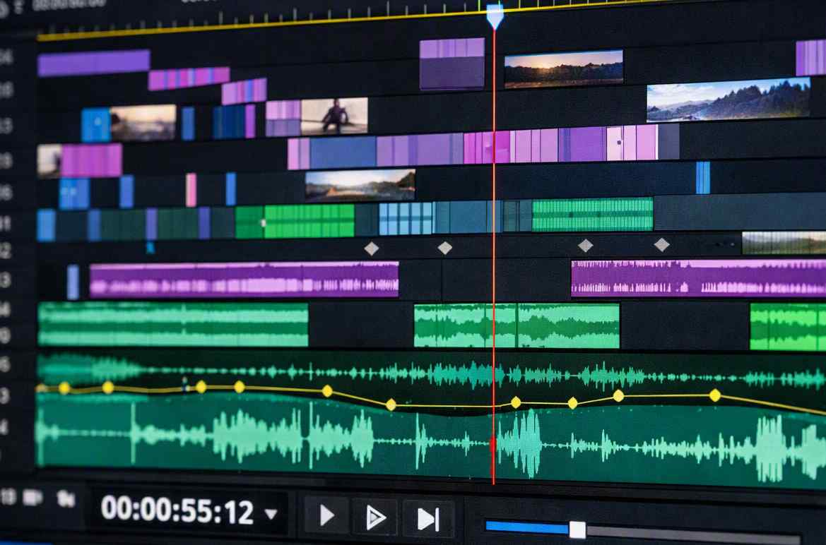Select the long purple clip on the top track
826x545 pixels.
[94, 63]
